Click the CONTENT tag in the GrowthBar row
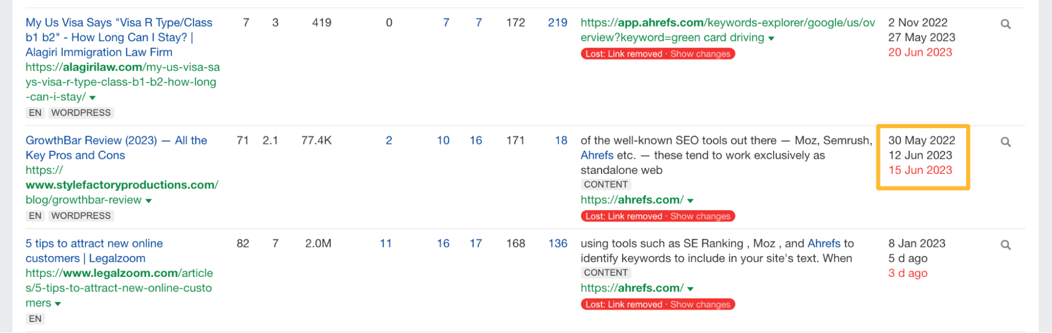The width and height of the screenshot is (1052, 333). [605, 184]
